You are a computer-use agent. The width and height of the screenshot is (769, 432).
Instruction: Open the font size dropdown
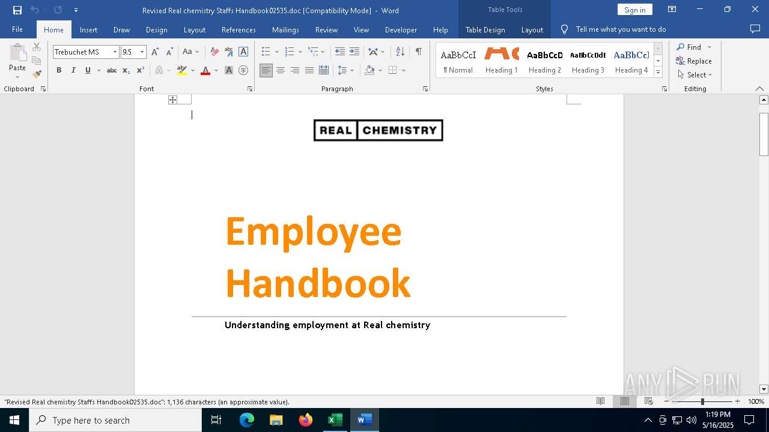coord(142,52)
